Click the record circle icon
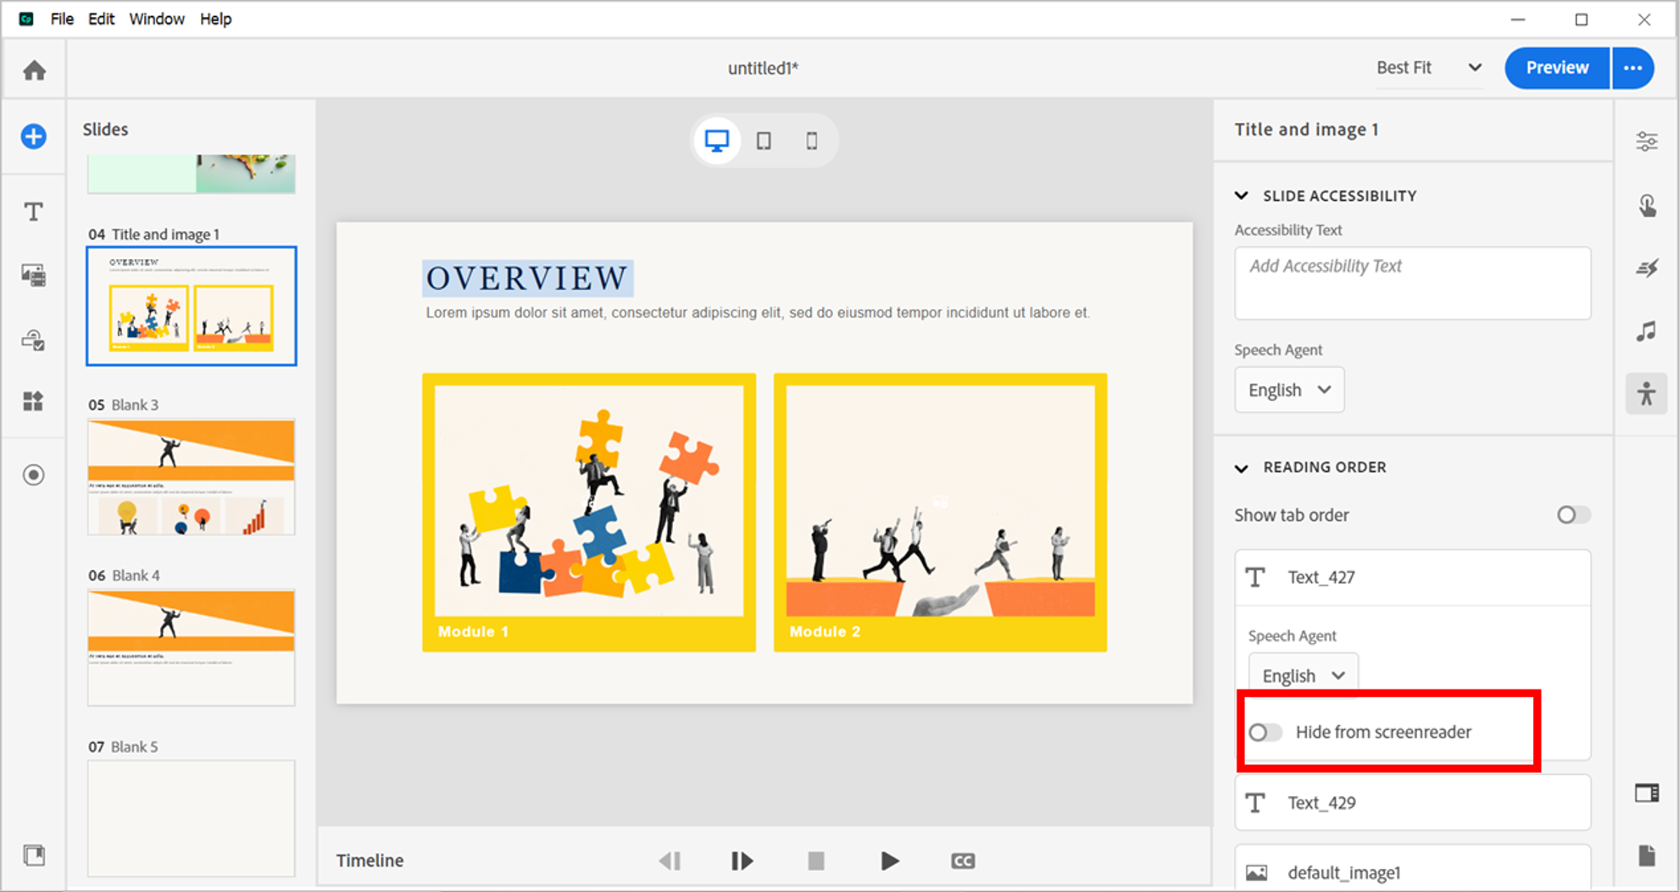The image size is (1679, 892). pos(34,474)
